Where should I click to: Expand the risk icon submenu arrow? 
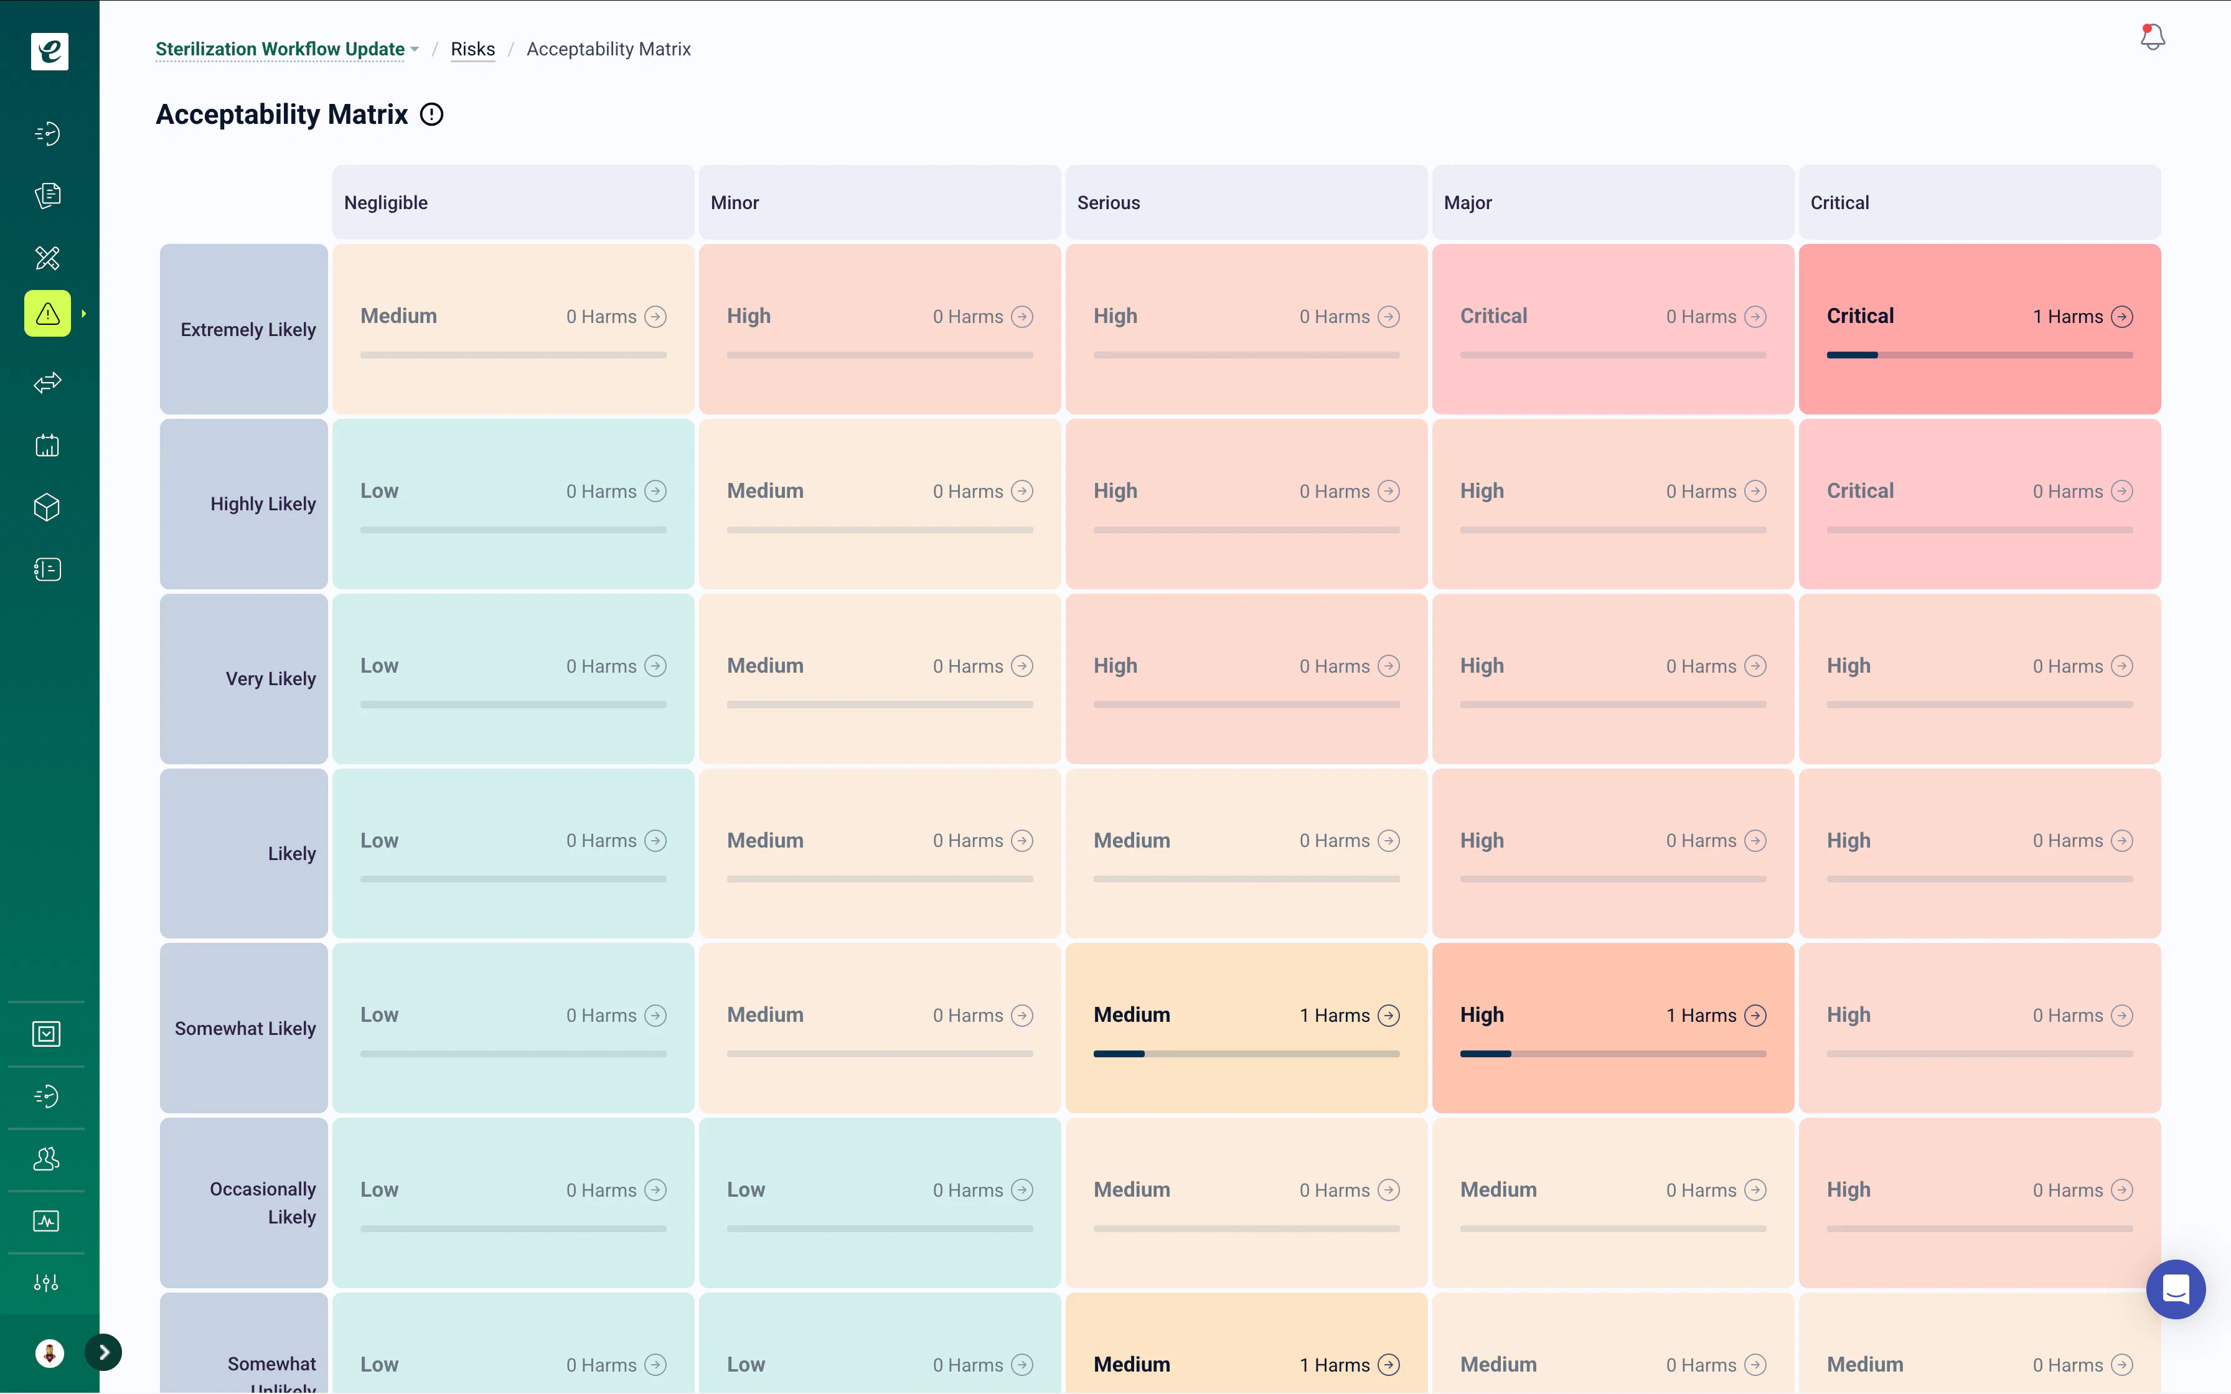pyautogui.click(x=84, y=314)
